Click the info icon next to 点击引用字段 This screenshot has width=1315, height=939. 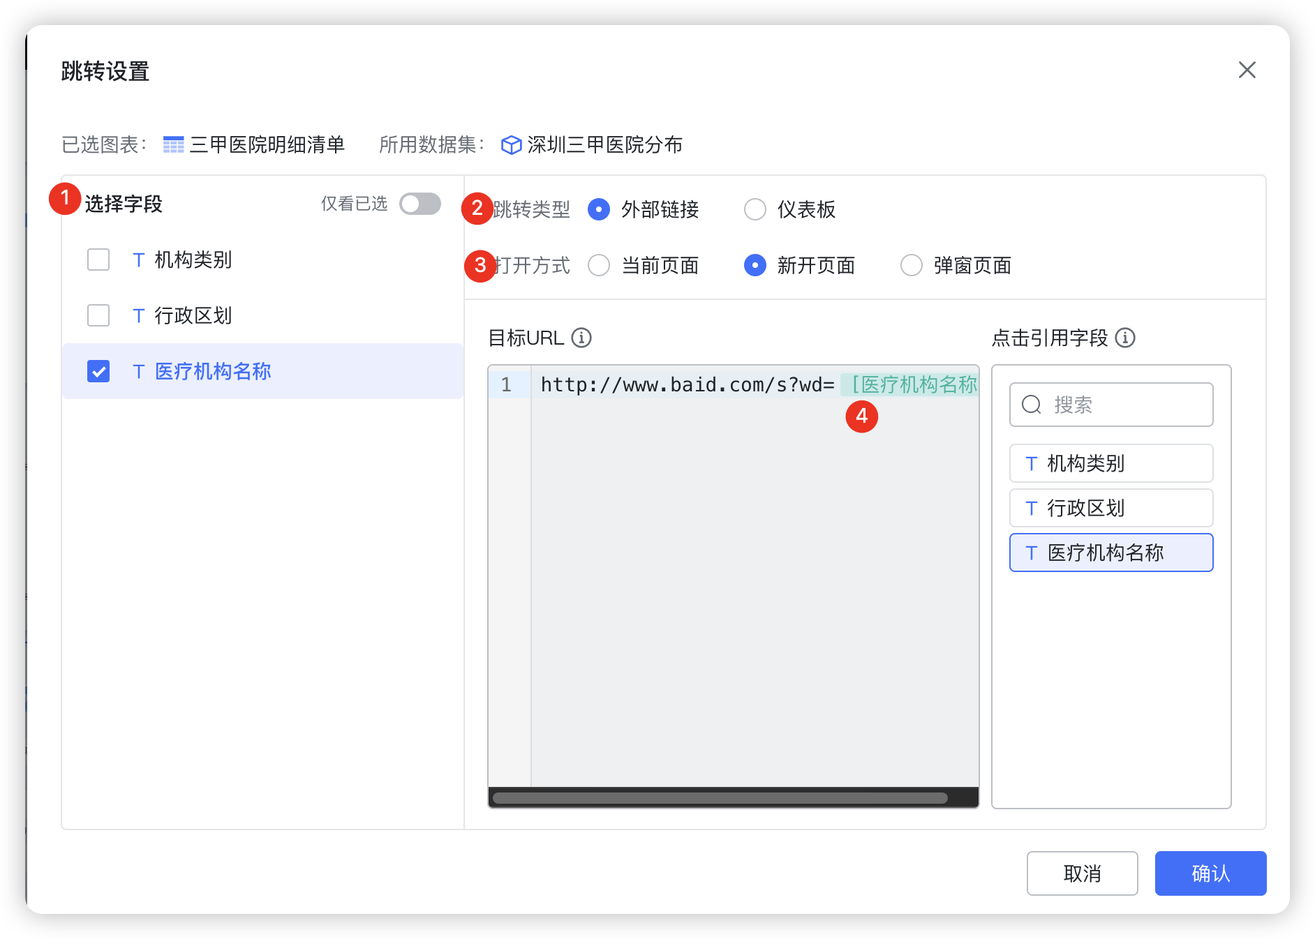[1125, 338]
